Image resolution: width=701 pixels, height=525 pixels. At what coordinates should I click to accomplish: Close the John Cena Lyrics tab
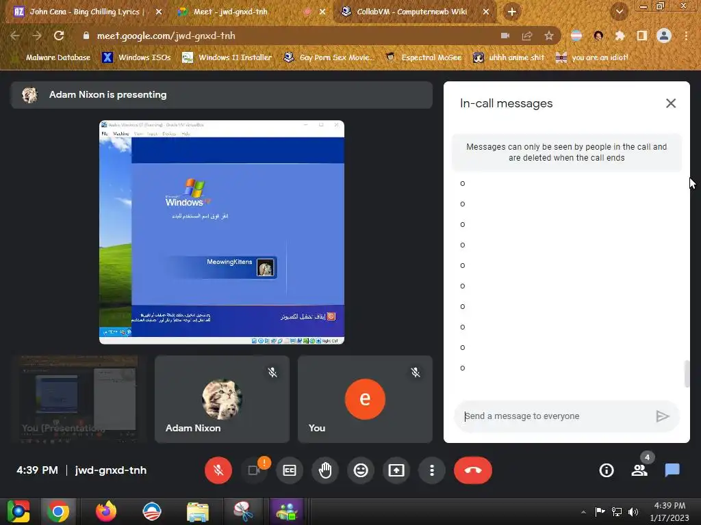point(159,12)
